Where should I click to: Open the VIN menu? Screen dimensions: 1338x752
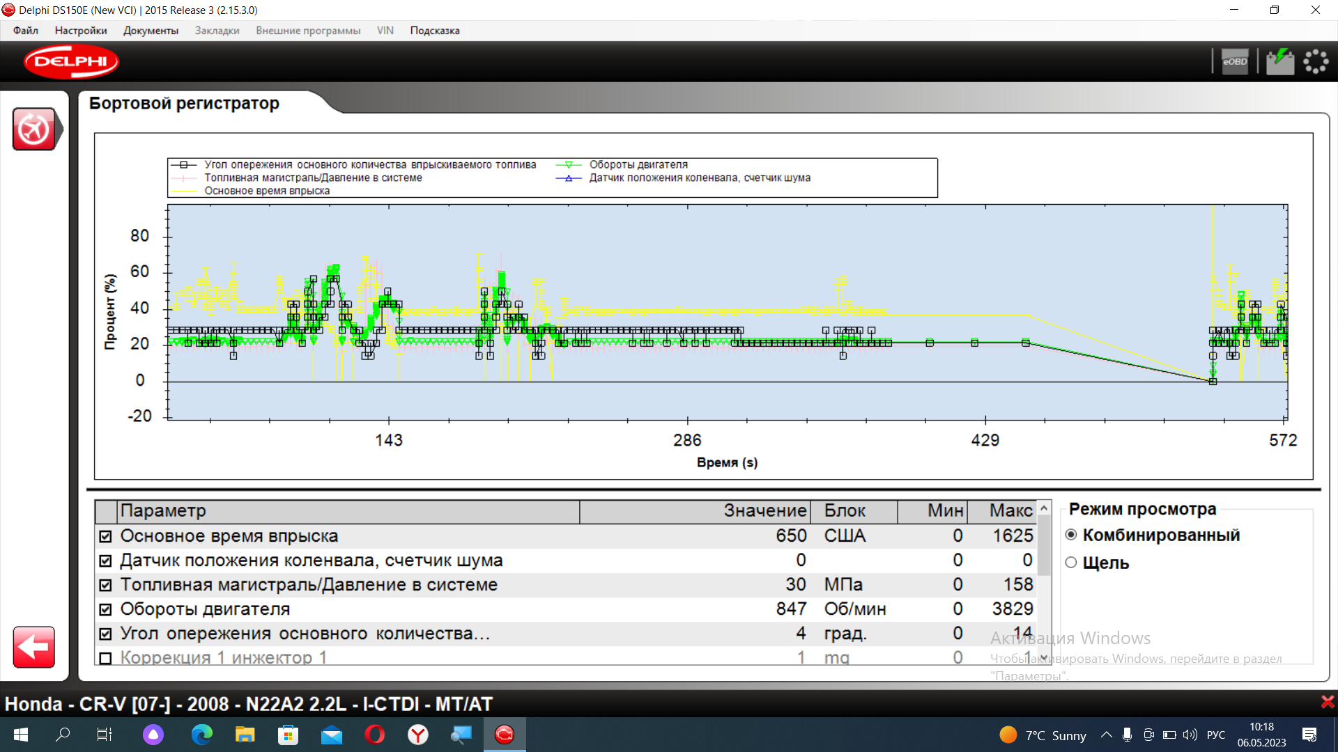tap(385, 31)
